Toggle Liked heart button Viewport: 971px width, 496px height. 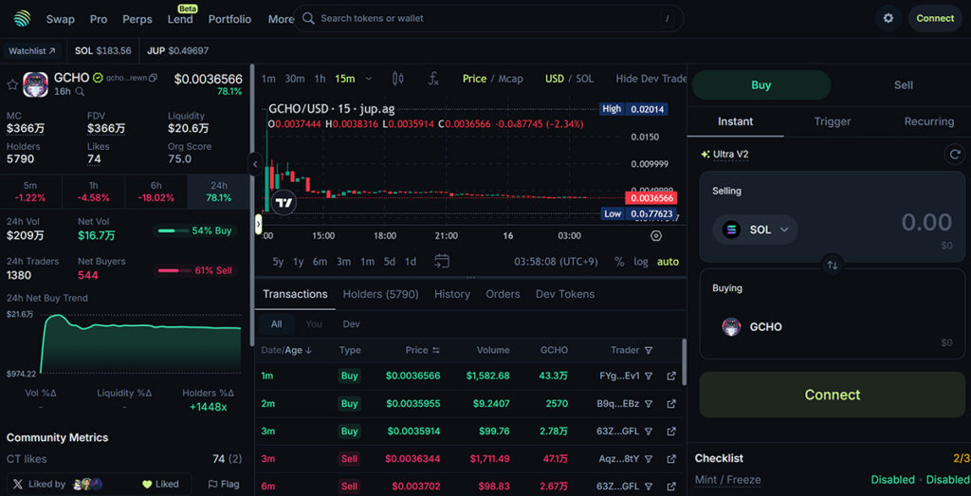pyautogui.click(x=160, y=485)
